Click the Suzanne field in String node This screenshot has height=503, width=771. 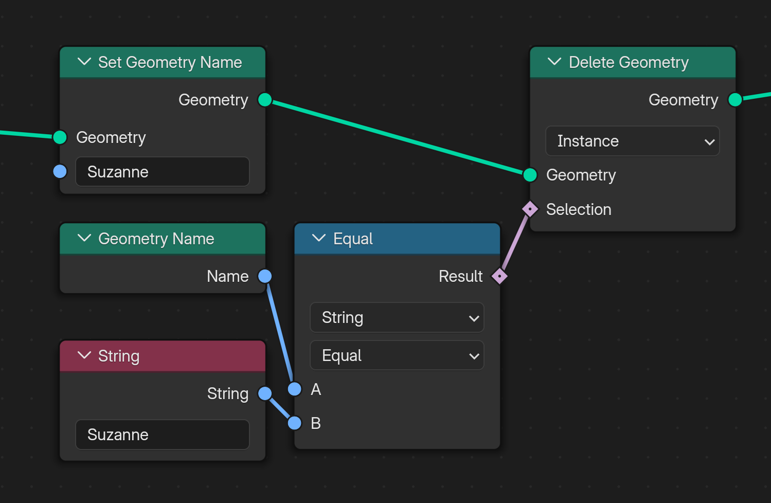click(x=163, y=435)
